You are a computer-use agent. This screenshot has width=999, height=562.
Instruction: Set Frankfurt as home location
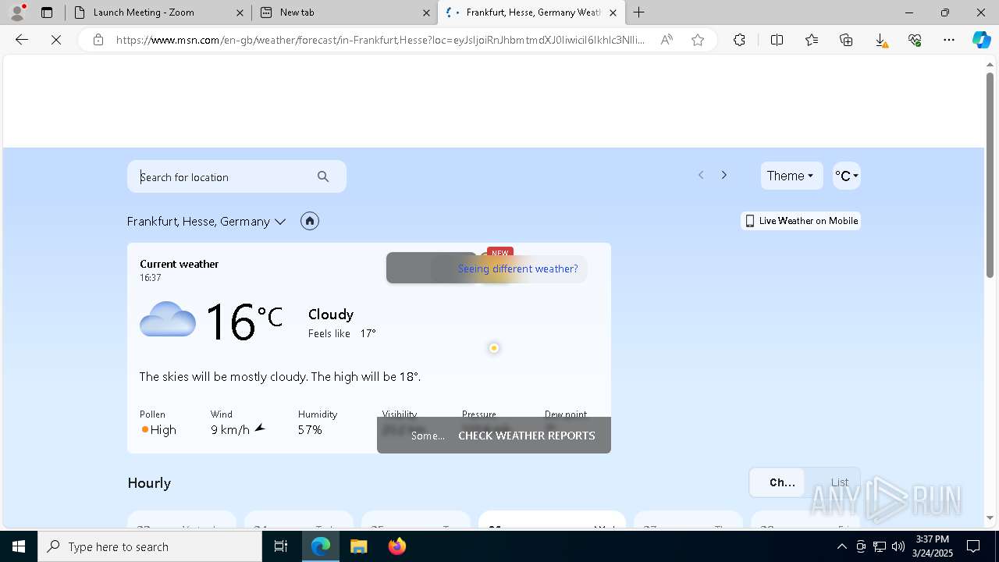[310, 221]
